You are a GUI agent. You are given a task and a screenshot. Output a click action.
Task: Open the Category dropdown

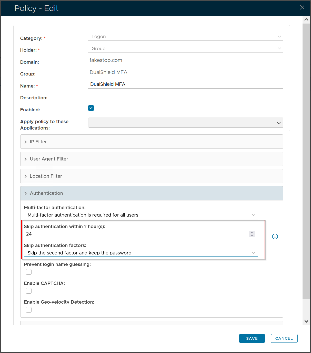[x=185, y=37]
